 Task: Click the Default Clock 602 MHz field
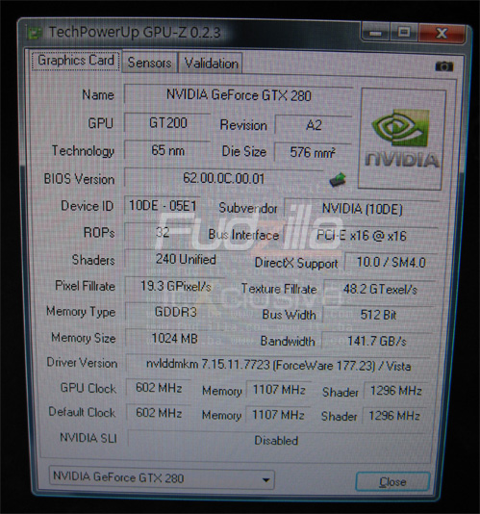[159, 413]
